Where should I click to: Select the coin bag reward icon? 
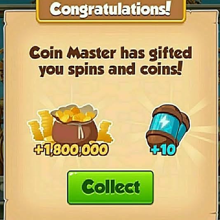tap(70, 124)
